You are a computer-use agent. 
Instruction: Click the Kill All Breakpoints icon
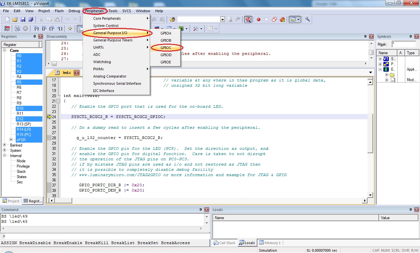pyautogui.click(x=282, y=19)
